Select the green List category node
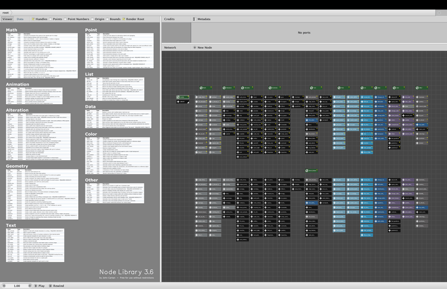Image resolution: width=447 pixels, height=289 pixels. [x=367, y=88]
